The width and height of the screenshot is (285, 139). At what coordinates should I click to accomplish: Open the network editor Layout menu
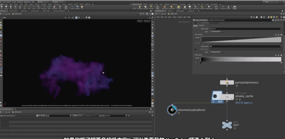click(180, 17)
